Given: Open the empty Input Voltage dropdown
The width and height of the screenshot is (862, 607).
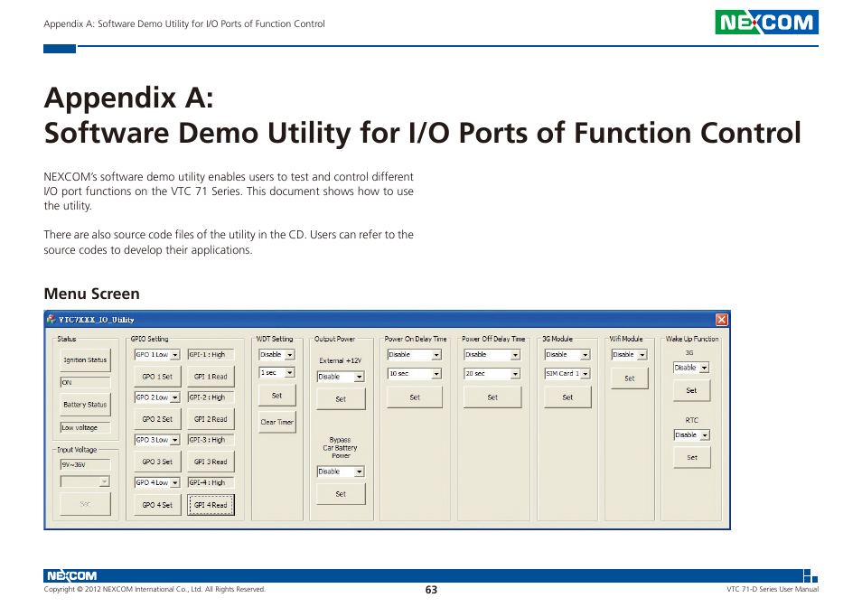Looking at the screenshot, I should point(85,481).
